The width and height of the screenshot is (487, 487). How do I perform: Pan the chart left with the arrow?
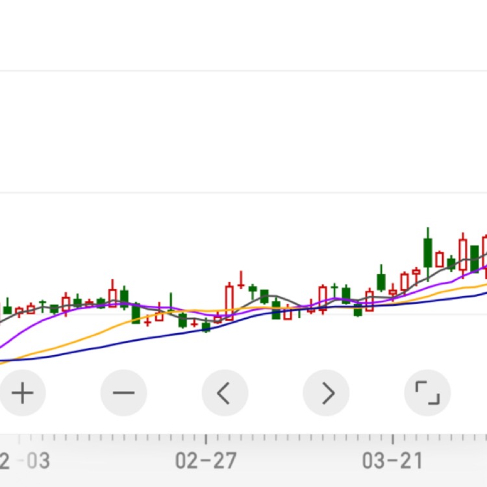(x=225, y=393)
